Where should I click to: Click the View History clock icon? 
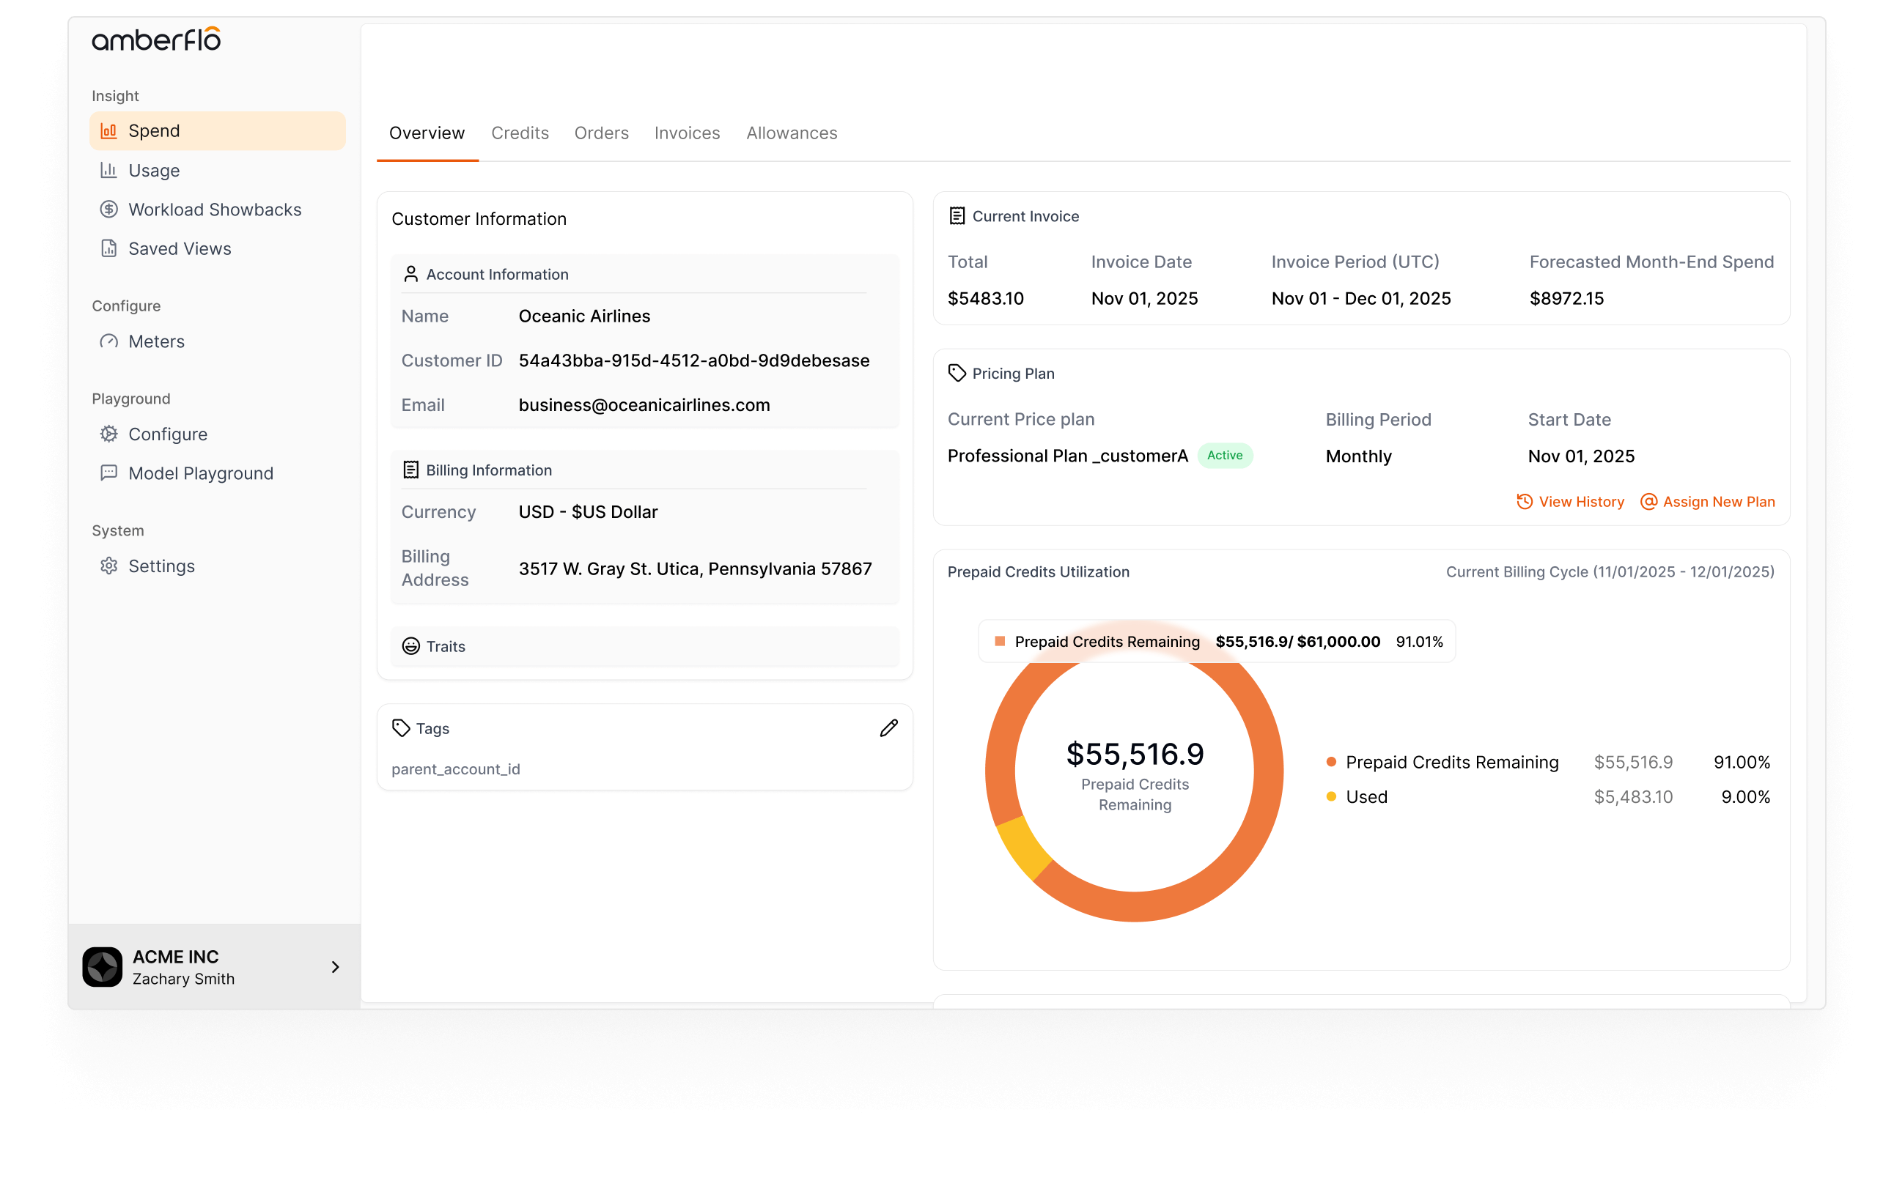click(1524, 502)
